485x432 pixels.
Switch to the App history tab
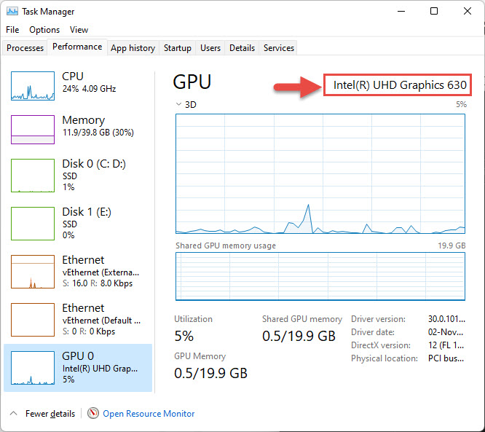tap(133, 48)
